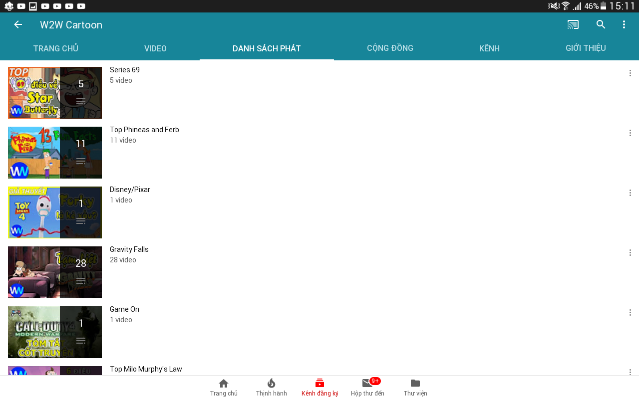Tap the Wi-Fi status icon in status bar
This screenshot has height=399, width=639.
566,6
